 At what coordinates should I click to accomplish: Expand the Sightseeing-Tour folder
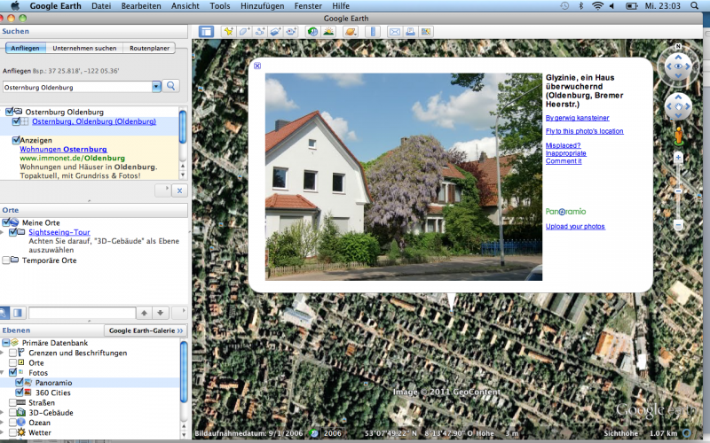click(x=3, y=232)
